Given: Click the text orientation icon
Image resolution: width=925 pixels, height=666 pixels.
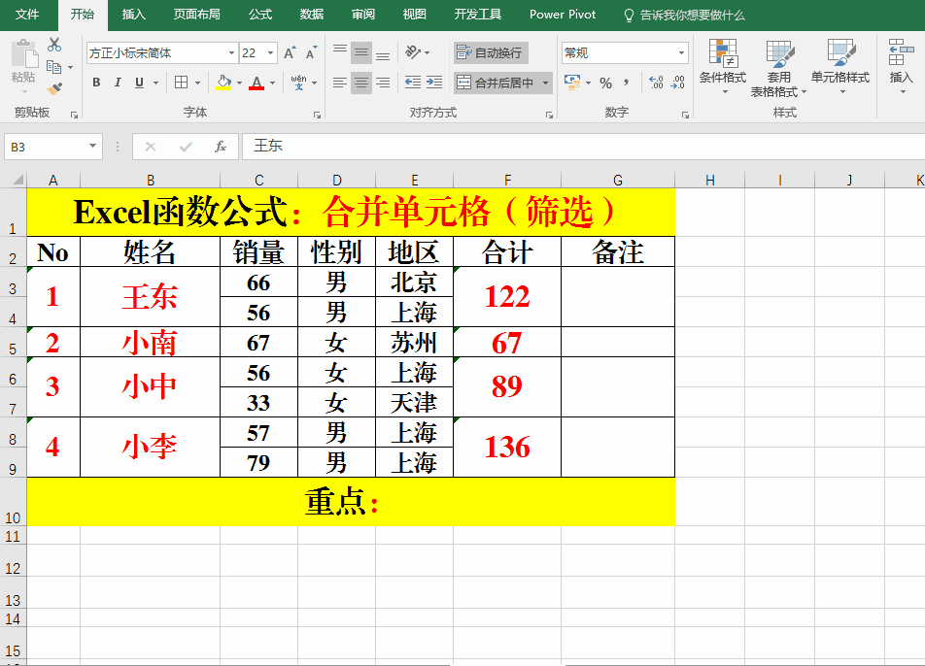Looking at the screenshot, I should 413,52.
